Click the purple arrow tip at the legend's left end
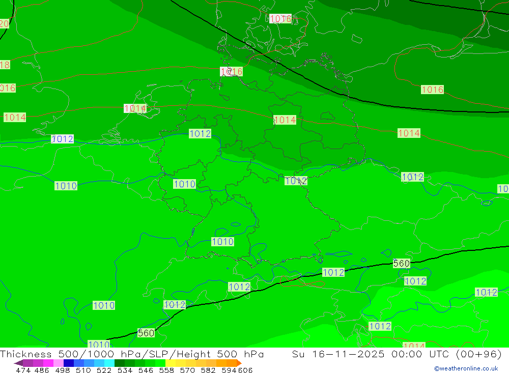The image size is (509, 373). pos(18,363)
